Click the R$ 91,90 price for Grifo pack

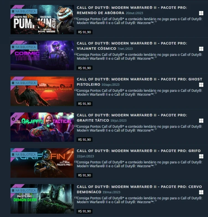coord(84,175)
